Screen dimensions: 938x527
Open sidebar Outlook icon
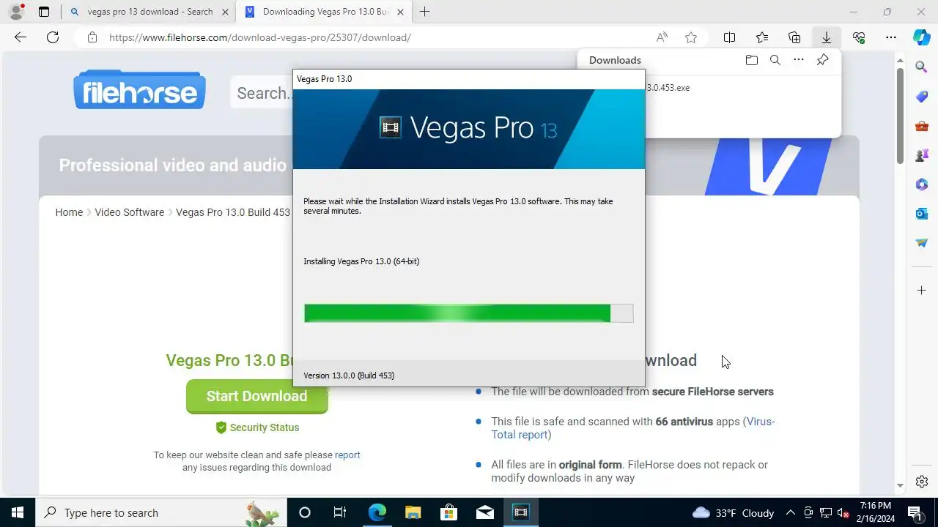click(x=922, y=214)
